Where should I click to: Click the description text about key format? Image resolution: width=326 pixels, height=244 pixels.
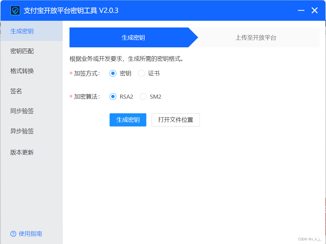(x=127, y=59)
